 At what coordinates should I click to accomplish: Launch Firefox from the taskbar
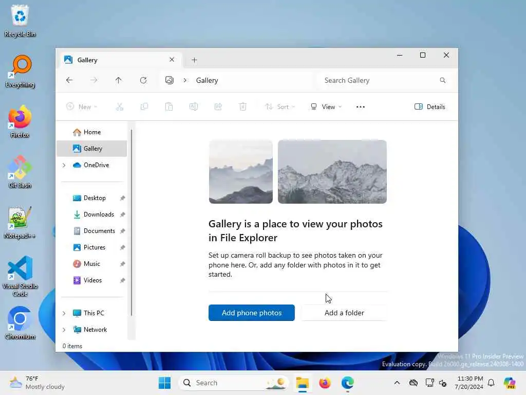pyautogui.click(x=325, y=383)
